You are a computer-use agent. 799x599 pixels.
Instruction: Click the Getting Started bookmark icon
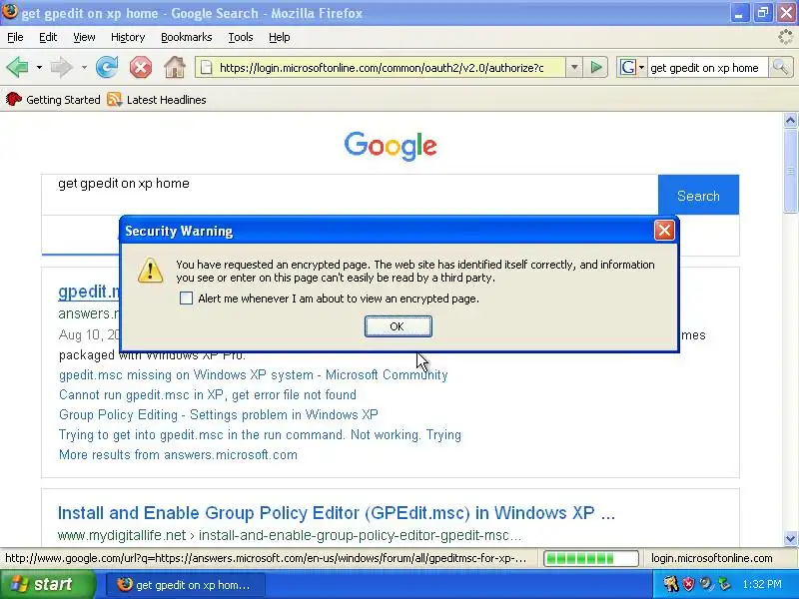(x=14, y=99)
